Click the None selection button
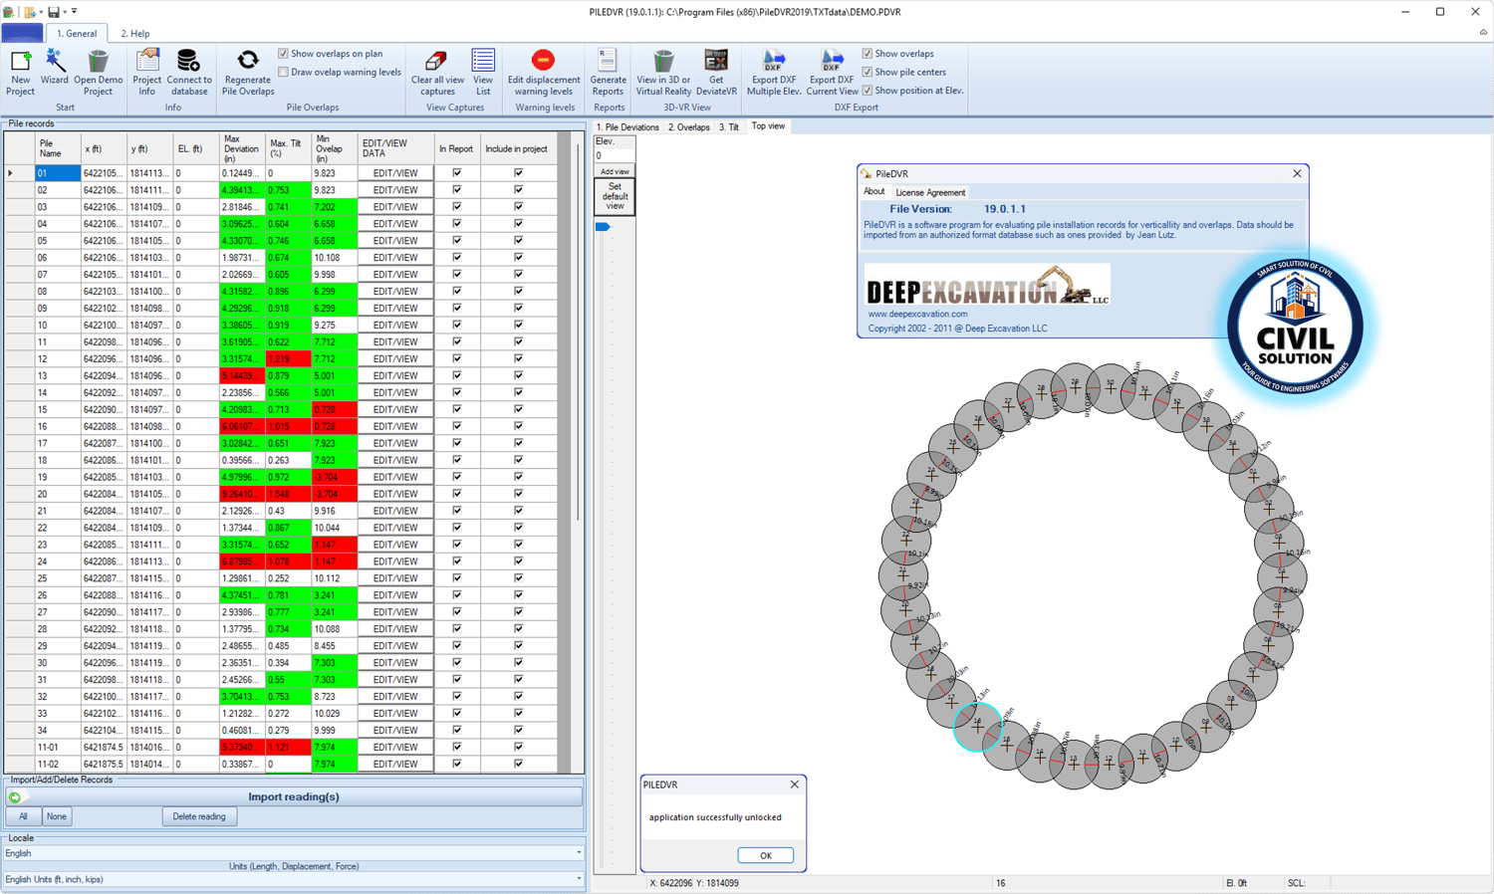 [x=57, y=816]
